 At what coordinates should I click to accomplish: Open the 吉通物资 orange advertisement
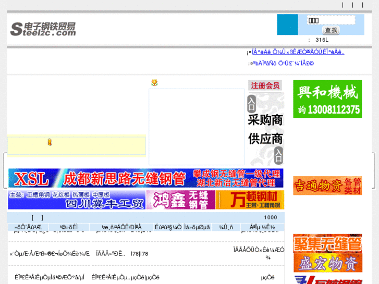pyautogui.click(x=327, y=186)
